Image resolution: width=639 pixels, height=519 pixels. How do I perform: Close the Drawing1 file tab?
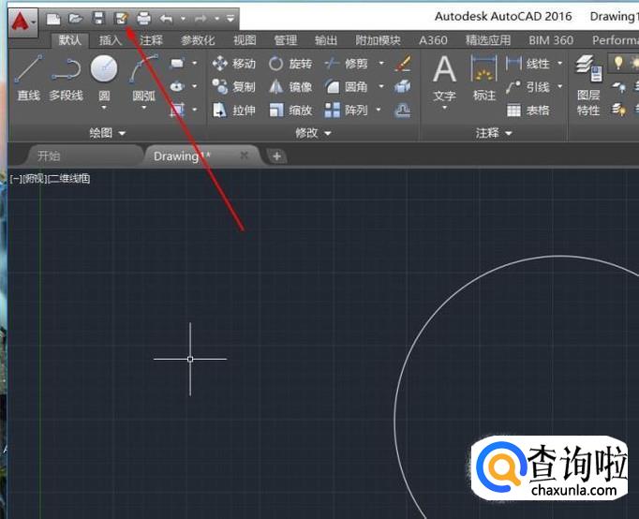245,156
